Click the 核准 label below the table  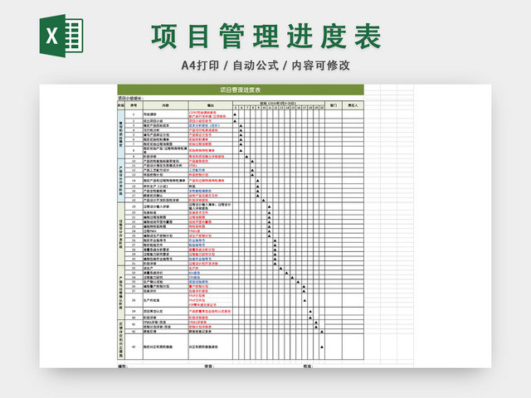(308, 366)
